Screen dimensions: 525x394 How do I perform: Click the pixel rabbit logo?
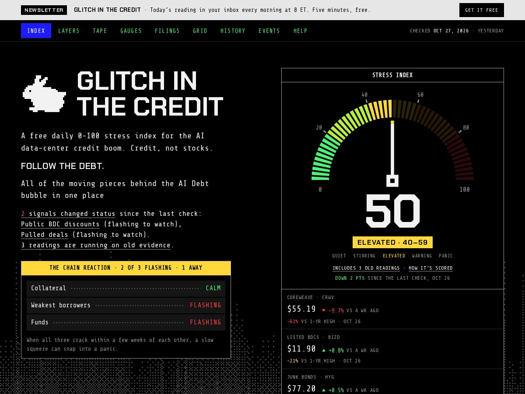[44, 93]
